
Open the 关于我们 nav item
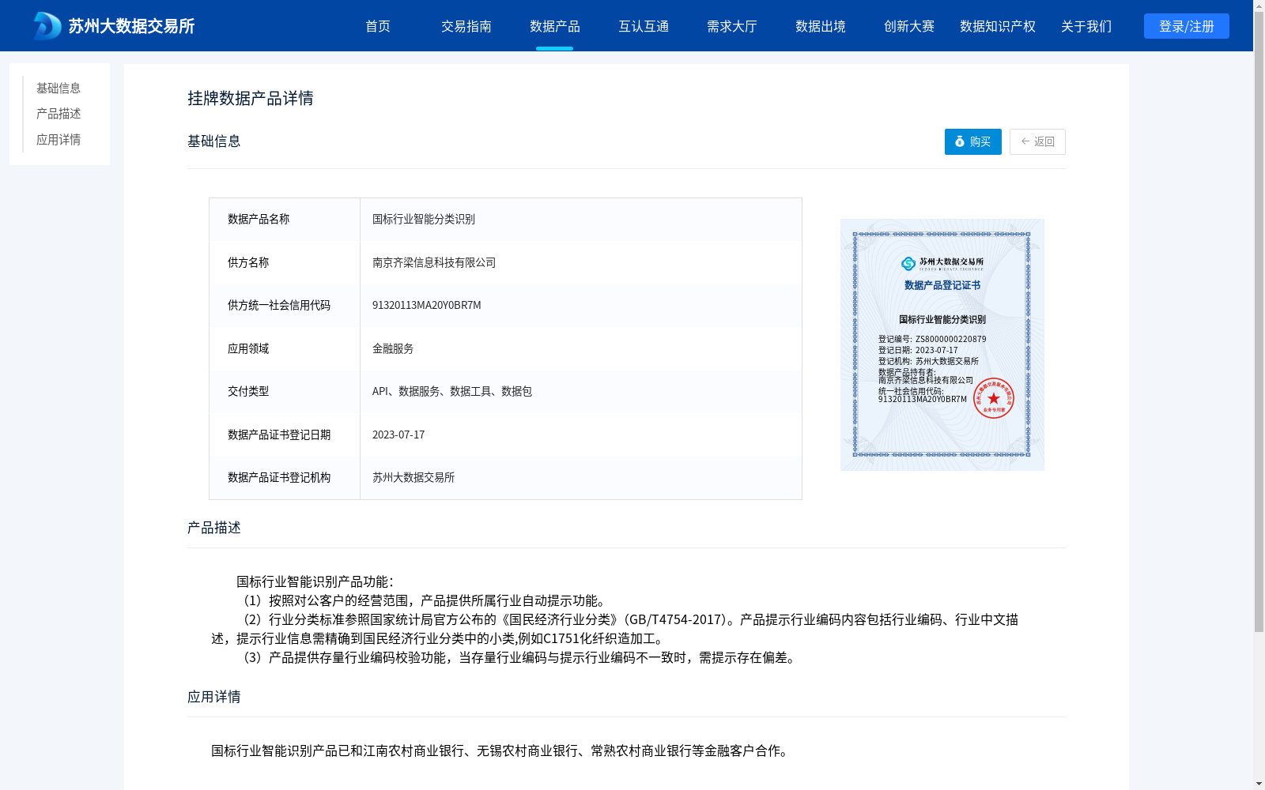[x=1086, y=26]
